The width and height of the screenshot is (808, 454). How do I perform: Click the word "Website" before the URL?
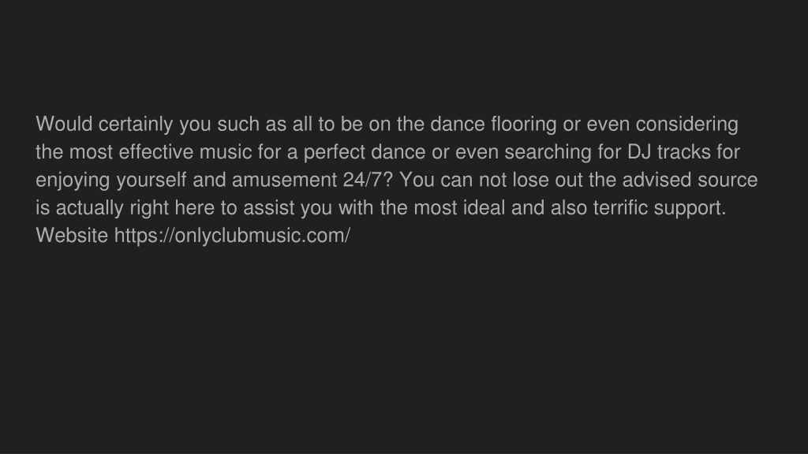(72, 236)
